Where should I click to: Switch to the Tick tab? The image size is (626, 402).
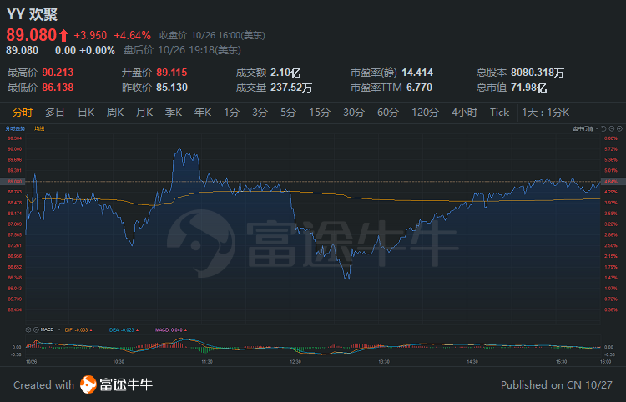click(x=500, y=113)
